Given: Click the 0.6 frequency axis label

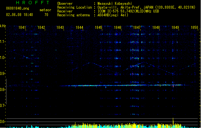Looking at the screenshot, I should (x=3, y=122).
